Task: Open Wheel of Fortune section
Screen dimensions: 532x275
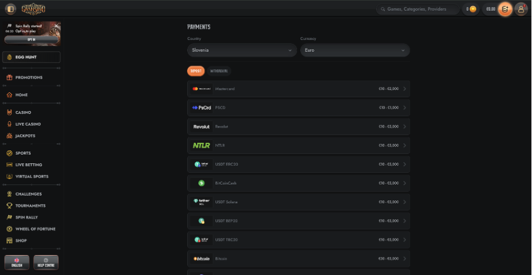Action: [x=31, y=229]
